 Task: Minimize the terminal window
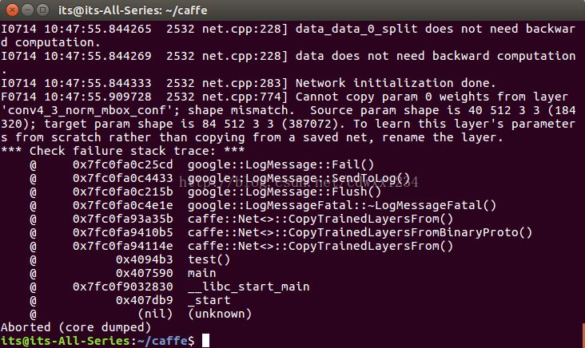point(28,10)
